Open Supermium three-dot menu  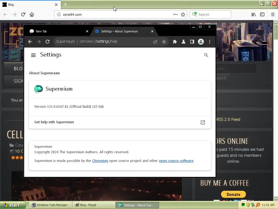coord(210,42)
